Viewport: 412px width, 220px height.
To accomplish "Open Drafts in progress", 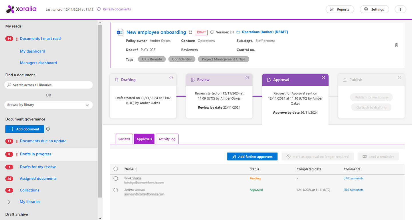I will click(x=35, y=154).
